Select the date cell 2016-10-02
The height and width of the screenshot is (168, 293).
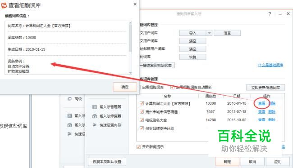point(237,120)
